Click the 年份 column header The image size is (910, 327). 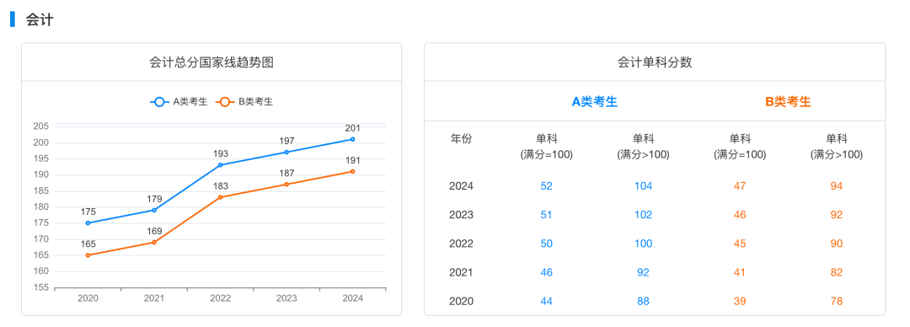tap(462, 139)
